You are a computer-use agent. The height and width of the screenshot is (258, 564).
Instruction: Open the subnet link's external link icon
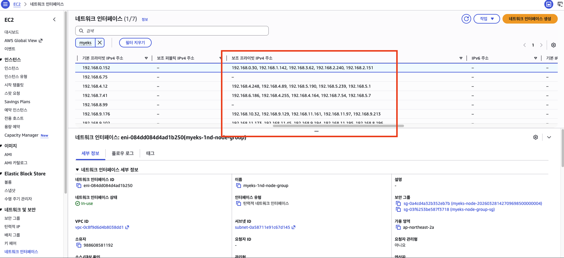coord(293,227)
